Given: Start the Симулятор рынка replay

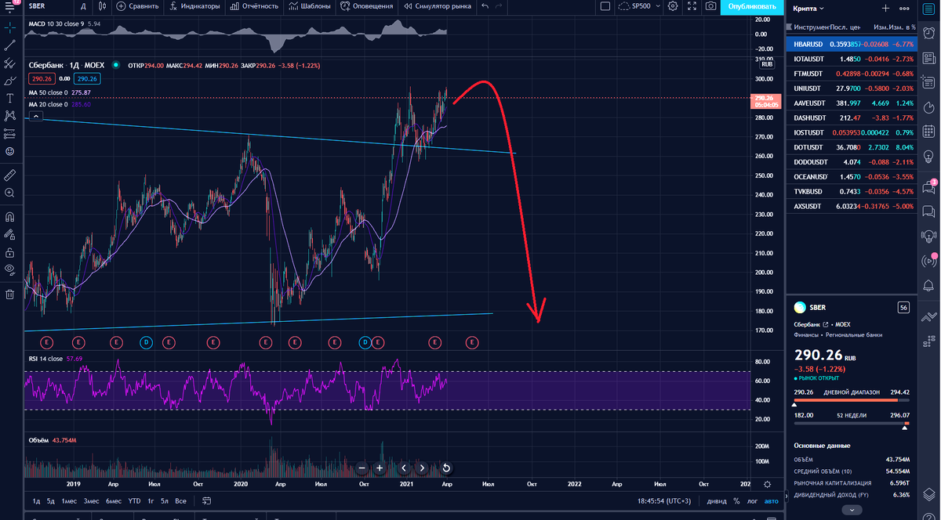Looking at the screenshot, I should (x=438, y=6).
